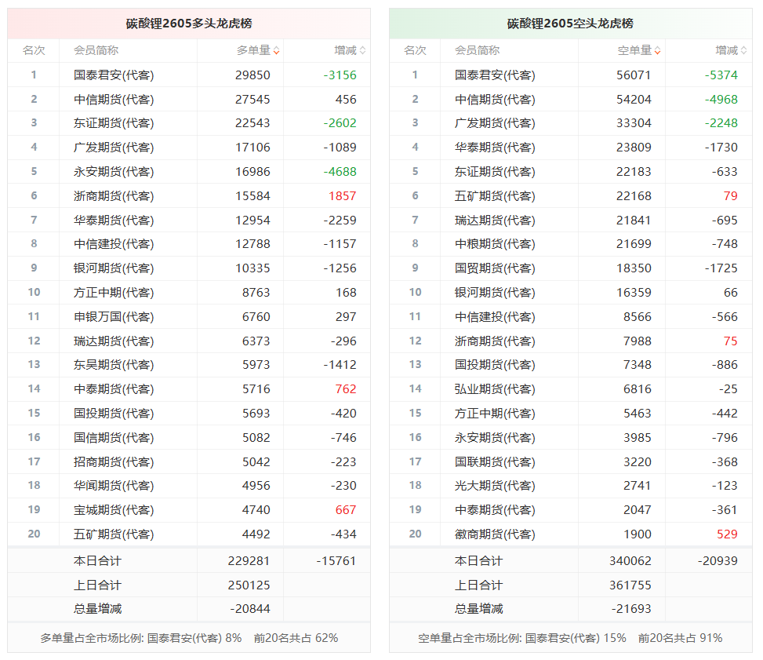Select 国联期货(代客) row name

pos(495,461)
